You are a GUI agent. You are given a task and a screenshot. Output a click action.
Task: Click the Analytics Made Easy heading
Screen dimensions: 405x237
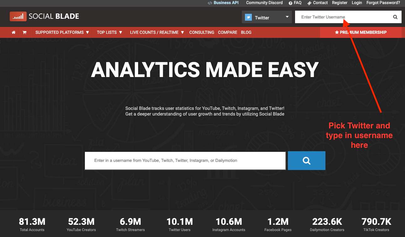coord(205,70)
